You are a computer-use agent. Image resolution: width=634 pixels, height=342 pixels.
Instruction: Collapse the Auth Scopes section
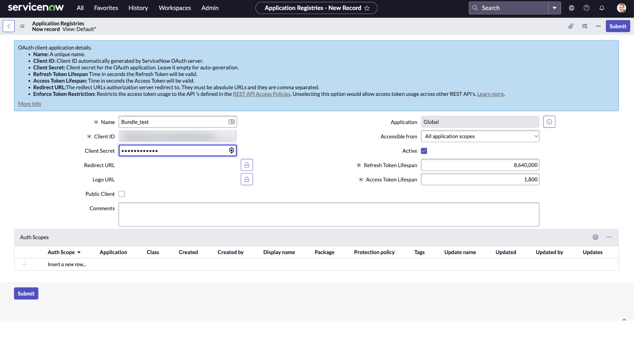(609, 237)
